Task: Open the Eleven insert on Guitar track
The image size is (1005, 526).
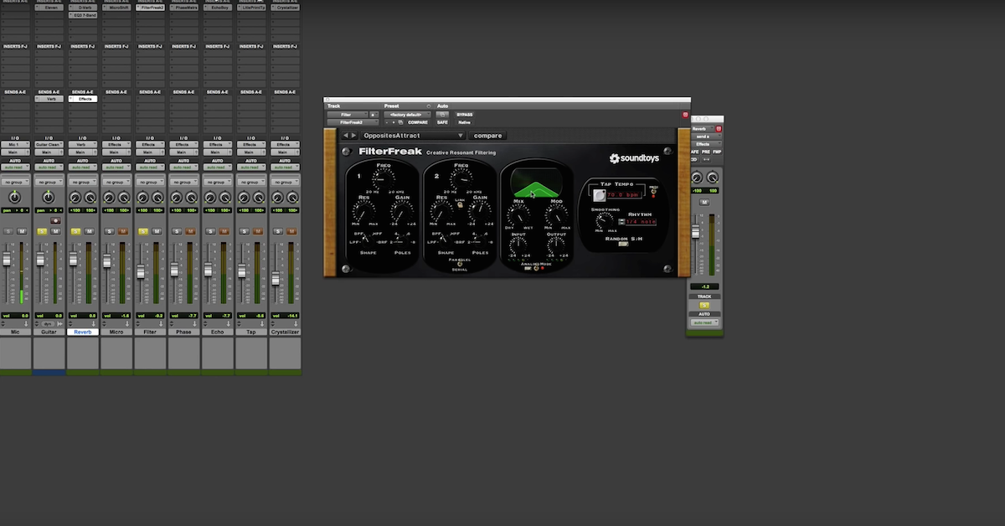Action: (x=49, y=7)
